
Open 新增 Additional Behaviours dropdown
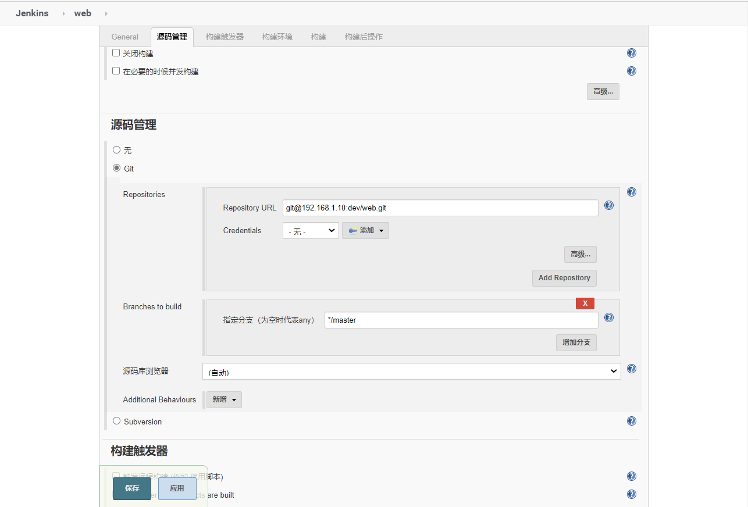pyautogui.click(x=224, y=399)
